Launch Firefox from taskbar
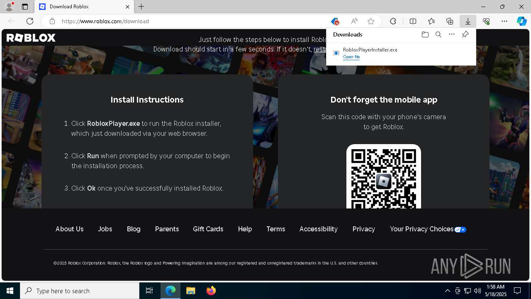531x299 pixels. (211, 291)
